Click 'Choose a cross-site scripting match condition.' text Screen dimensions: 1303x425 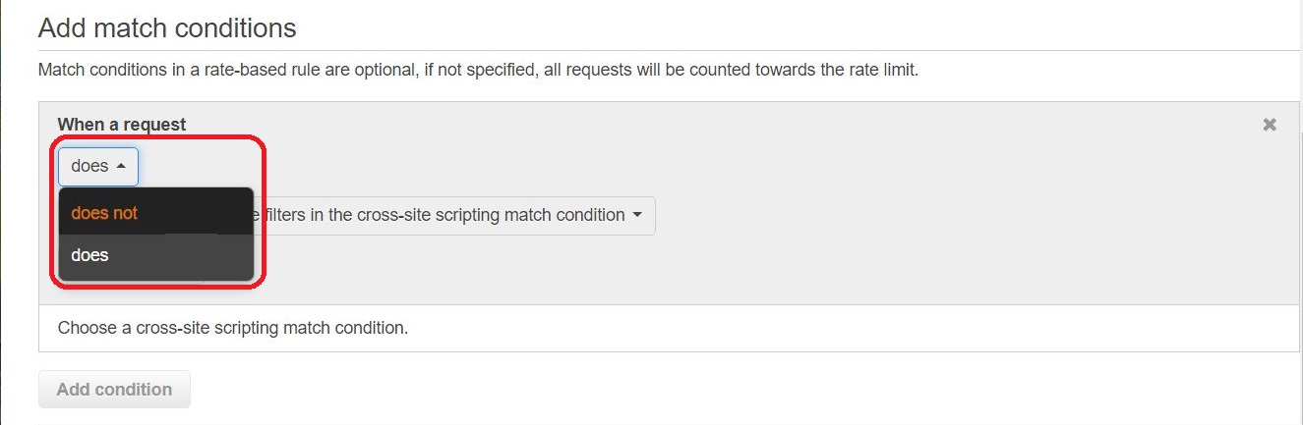(233, 328)
